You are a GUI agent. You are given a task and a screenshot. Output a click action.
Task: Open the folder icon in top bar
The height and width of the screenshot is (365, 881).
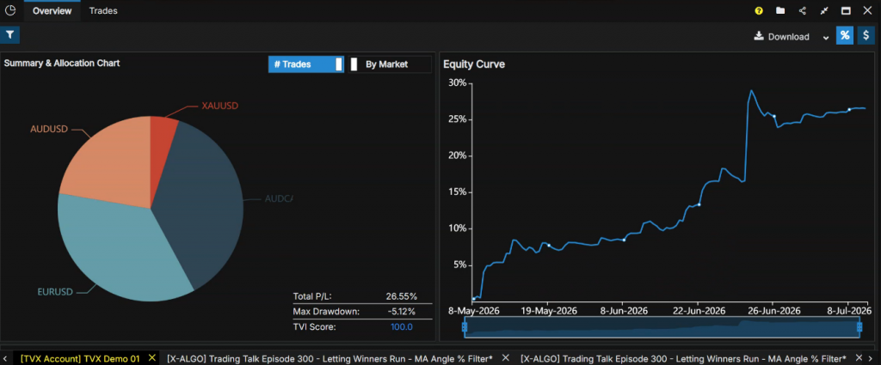pos(779,10)
